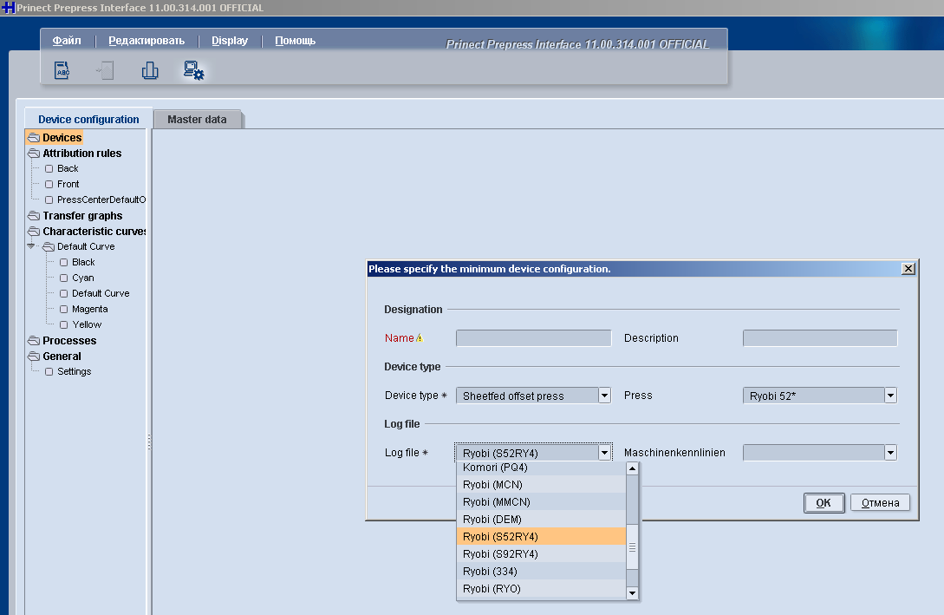This screenshot has width=944, height=615.
Task: Click the Processes folder icon
Action: click(34, 341)
